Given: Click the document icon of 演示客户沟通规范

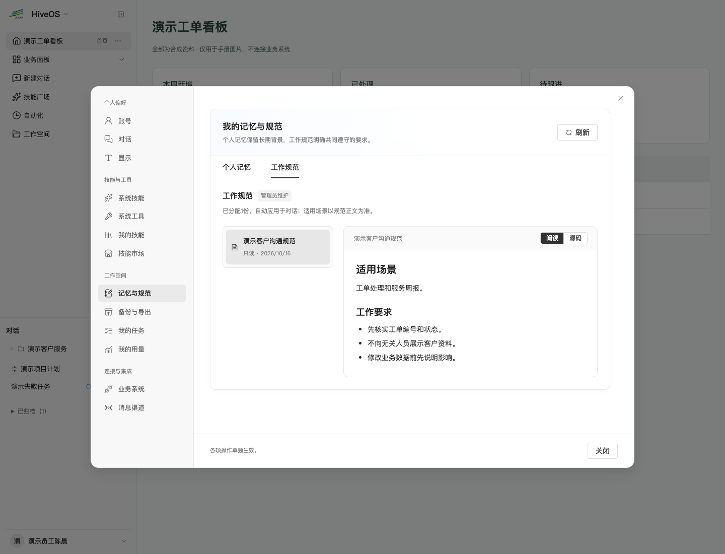Looking at the screenshot, I should [235, 247].
